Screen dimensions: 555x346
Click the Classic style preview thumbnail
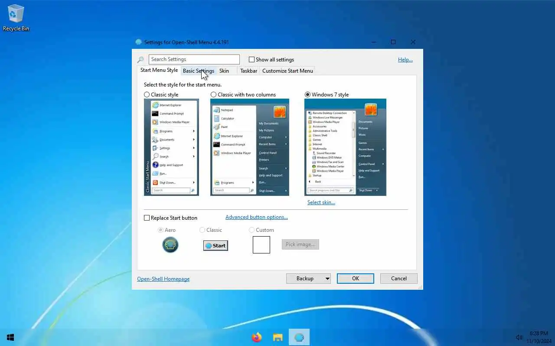click(x=171, y=147)
